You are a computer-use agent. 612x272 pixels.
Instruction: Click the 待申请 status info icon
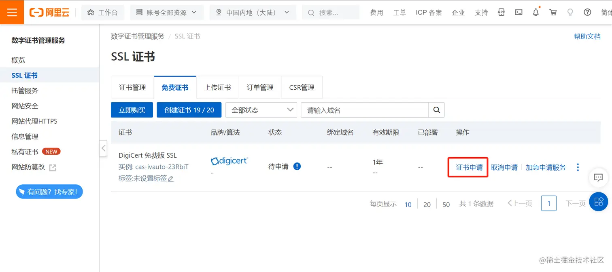[297, 166]
